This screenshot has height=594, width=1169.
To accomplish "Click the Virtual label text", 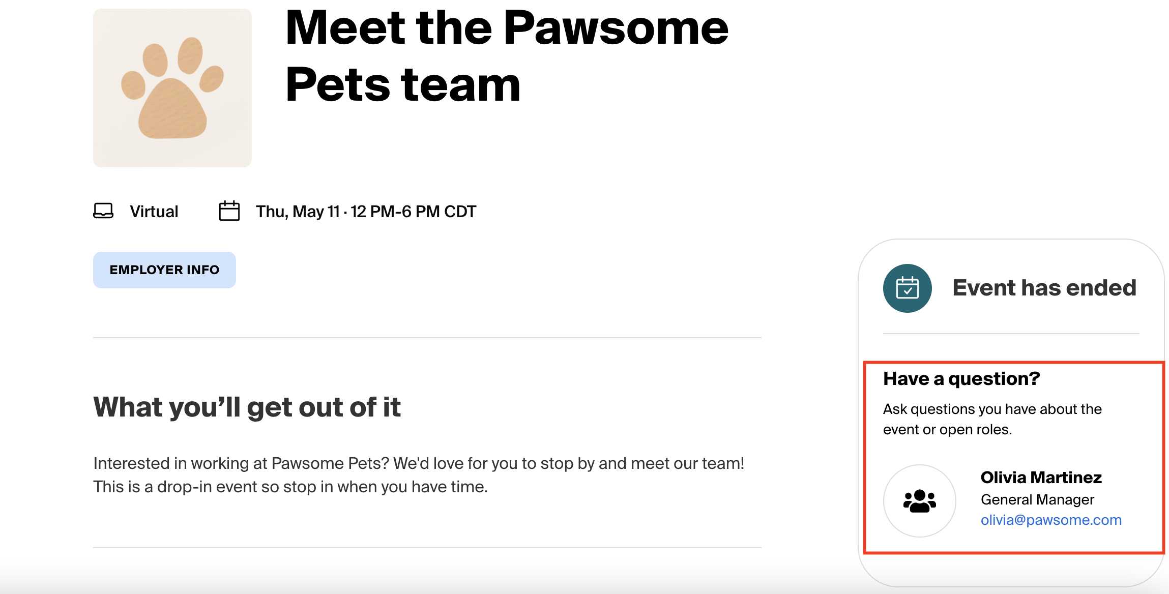I will tap(154, 212).
